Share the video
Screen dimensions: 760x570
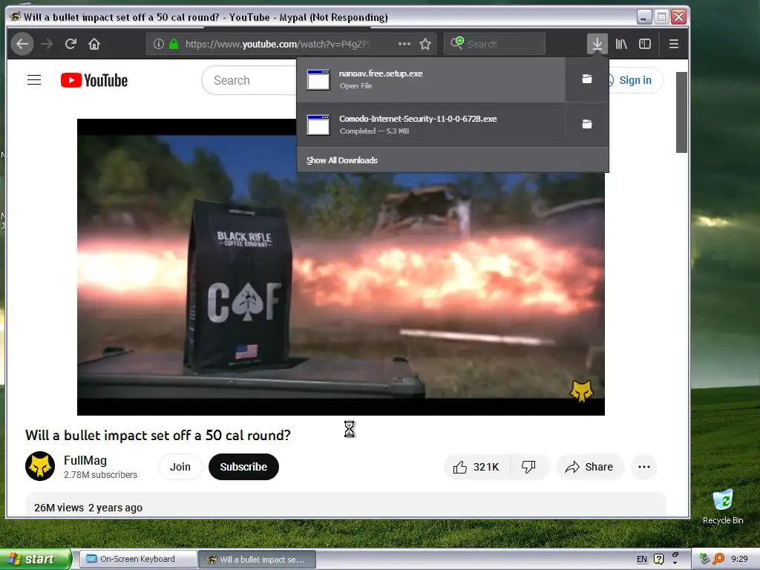coord(589,467)
